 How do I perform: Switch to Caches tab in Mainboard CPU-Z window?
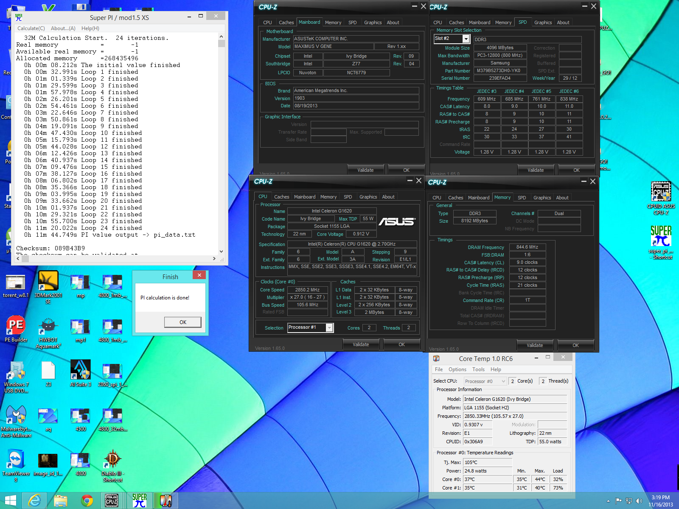286,22
